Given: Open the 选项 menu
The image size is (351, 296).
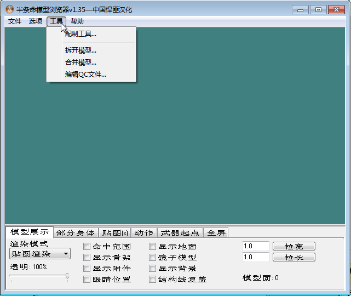Looking at the screenshot, I should point(36,21).
